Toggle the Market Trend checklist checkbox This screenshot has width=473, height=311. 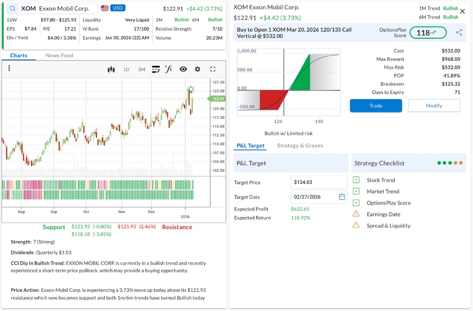(x=356, y=191)
